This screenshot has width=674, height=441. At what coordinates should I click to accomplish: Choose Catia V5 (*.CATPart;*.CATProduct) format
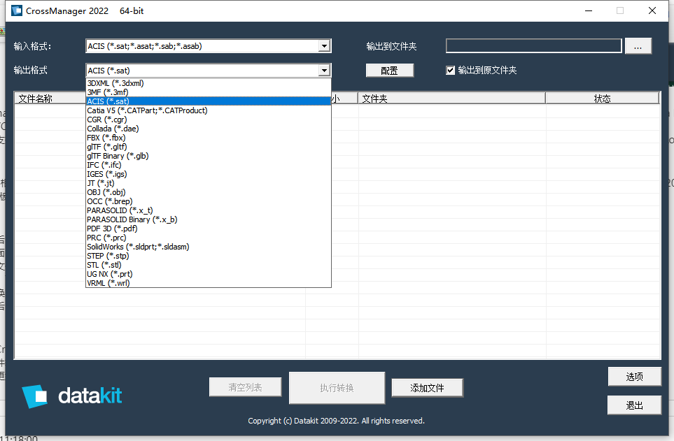coord(209,110)
